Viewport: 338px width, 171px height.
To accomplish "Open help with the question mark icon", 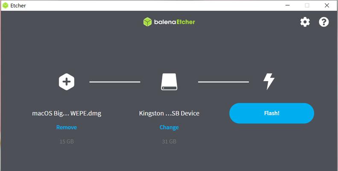I will (324, 22).
